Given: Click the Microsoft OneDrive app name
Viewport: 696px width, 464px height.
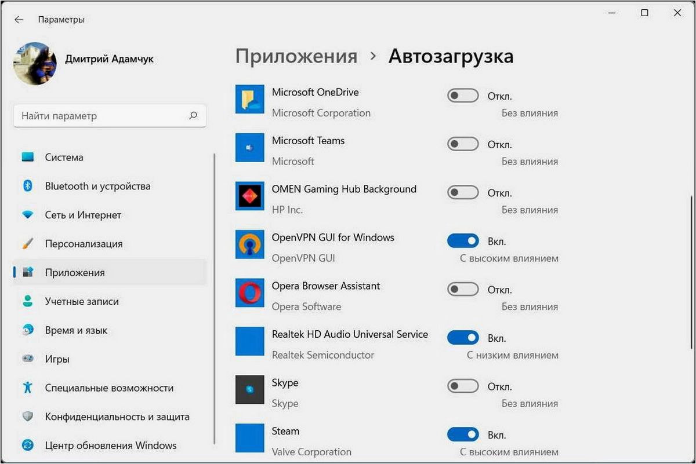Looking at the screenshot, I should [315, 92].
